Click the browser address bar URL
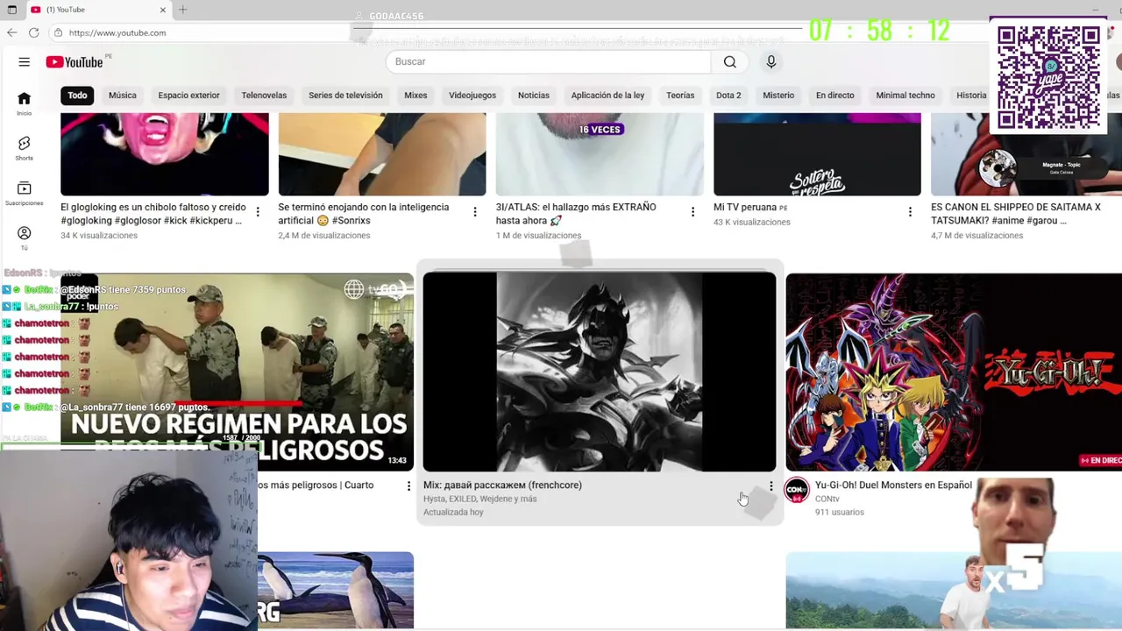1122x631 pixels. pos(117,32)
